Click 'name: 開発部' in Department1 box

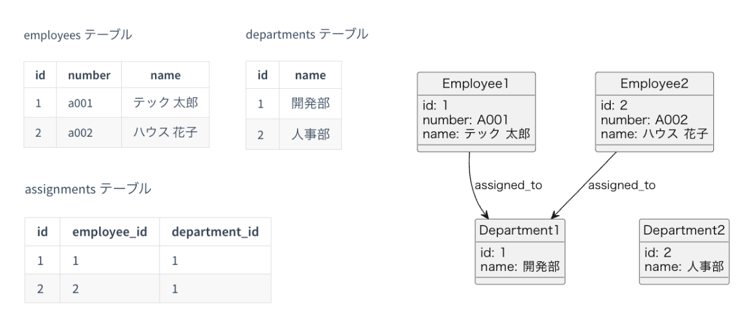pos(520,266)
